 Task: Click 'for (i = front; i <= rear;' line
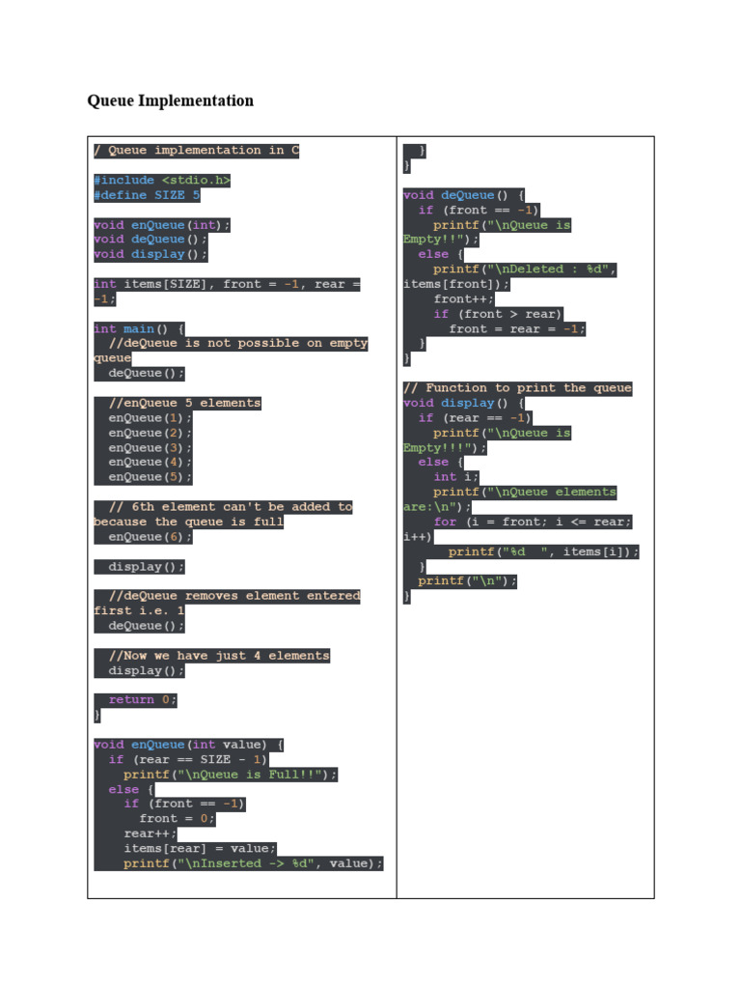(533, 523)
